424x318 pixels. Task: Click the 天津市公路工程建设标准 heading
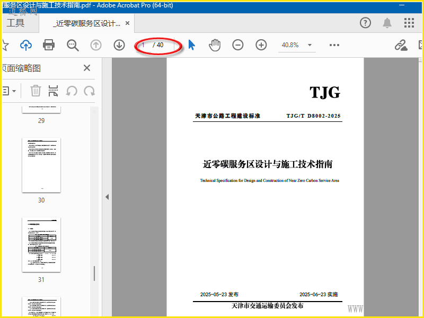coord(227,116)
